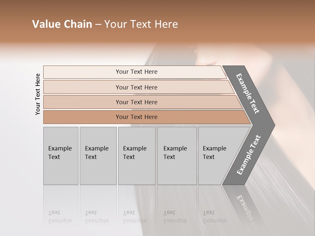The width and height of the screenshot is (315, 236).
Task: Select the second Your Text Here bar
Action: 139,87
